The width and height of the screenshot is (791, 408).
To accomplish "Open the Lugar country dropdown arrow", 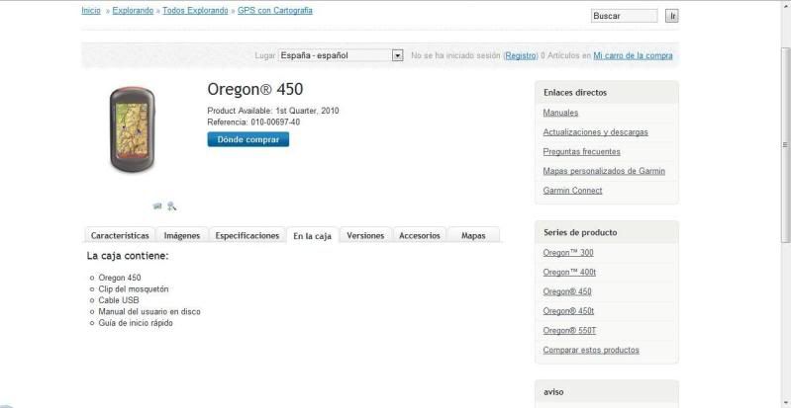I will (398, 55).
